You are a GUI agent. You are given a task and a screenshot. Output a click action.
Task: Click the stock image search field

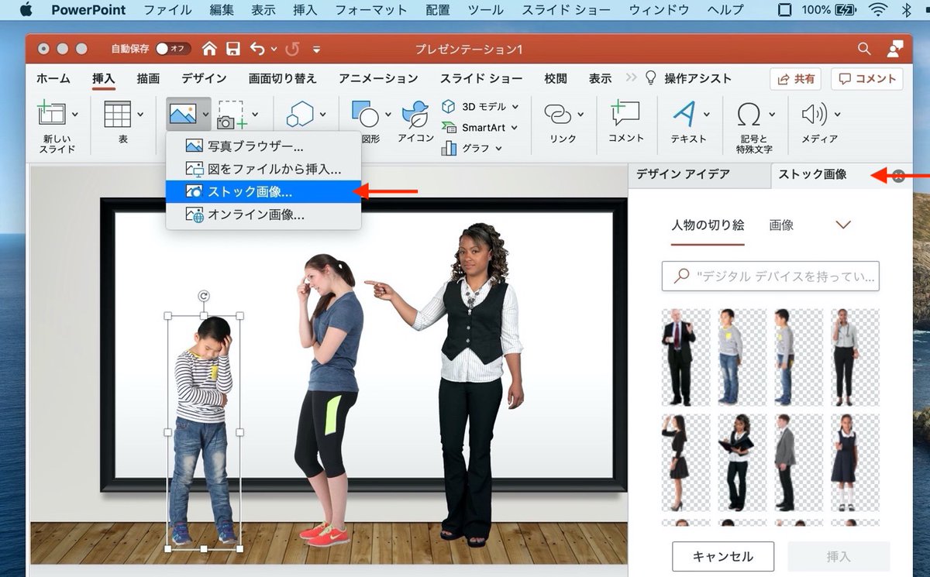click(770, 275)
